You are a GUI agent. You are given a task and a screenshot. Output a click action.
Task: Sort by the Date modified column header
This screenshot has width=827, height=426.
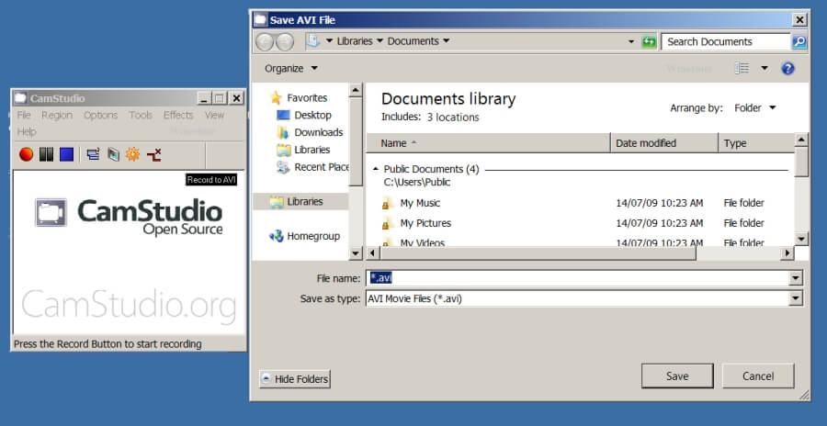664,143
